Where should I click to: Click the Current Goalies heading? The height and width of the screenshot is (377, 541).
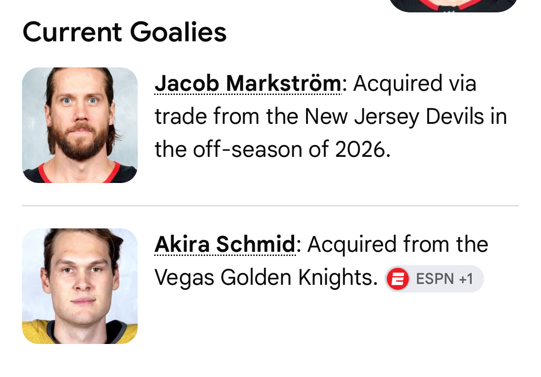[124, 32]
